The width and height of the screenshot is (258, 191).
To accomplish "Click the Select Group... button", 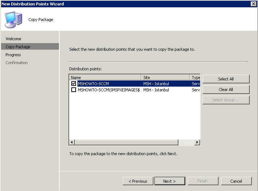I will (x=226, y=100).
